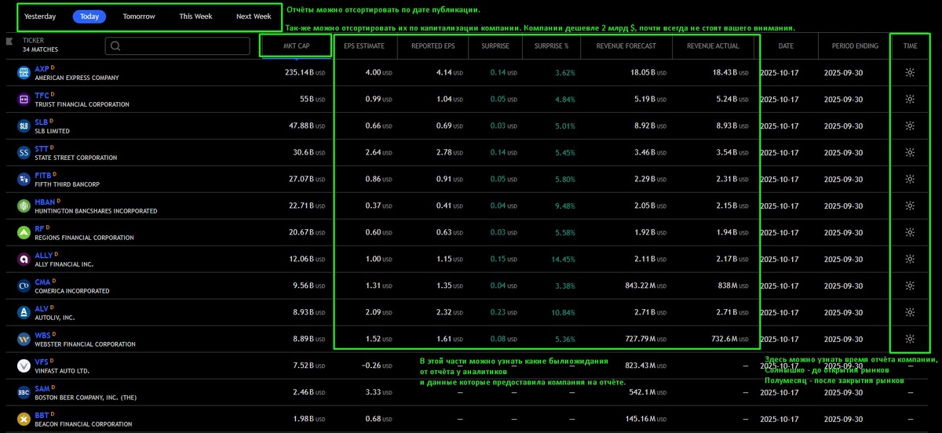
Task: Click the sun time icon in SLB row
Action: (x=910, y=126)
